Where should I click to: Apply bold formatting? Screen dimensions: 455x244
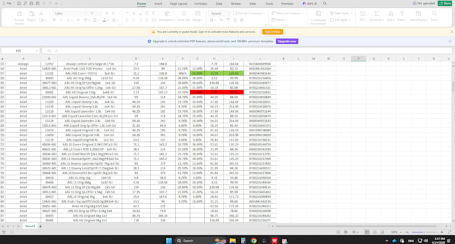54,20
